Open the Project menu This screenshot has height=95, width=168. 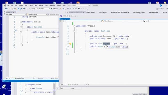pyautogui.click(x=21, y=6)
